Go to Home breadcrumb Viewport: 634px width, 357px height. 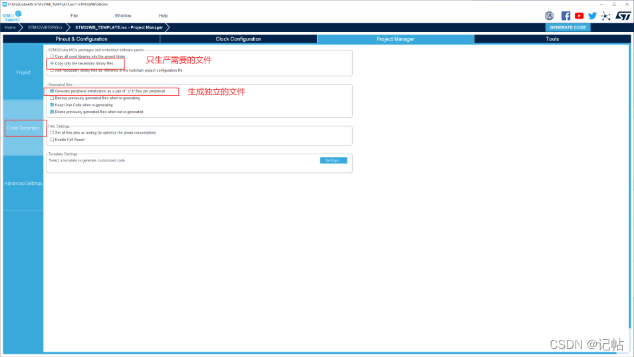(x=10, y=27)
